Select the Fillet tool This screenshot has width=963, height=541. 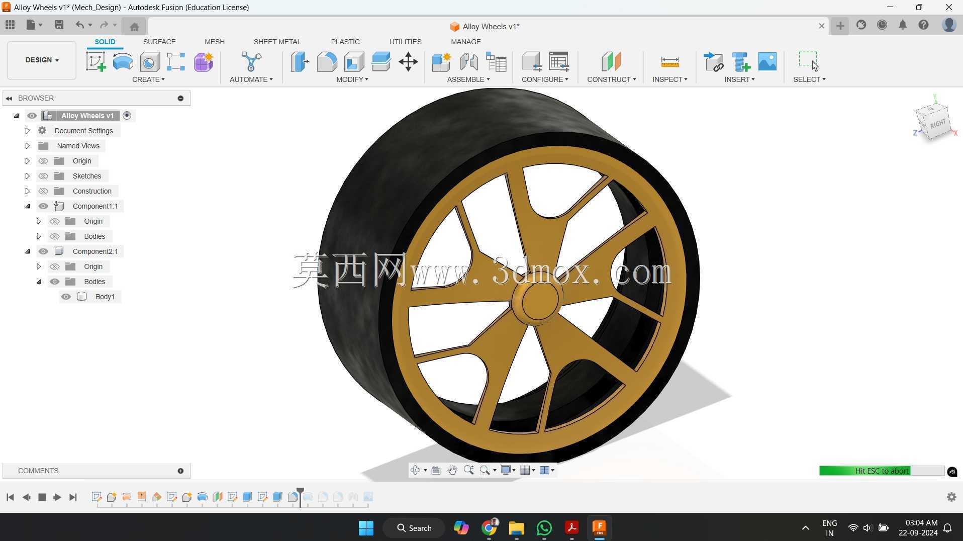327,62
